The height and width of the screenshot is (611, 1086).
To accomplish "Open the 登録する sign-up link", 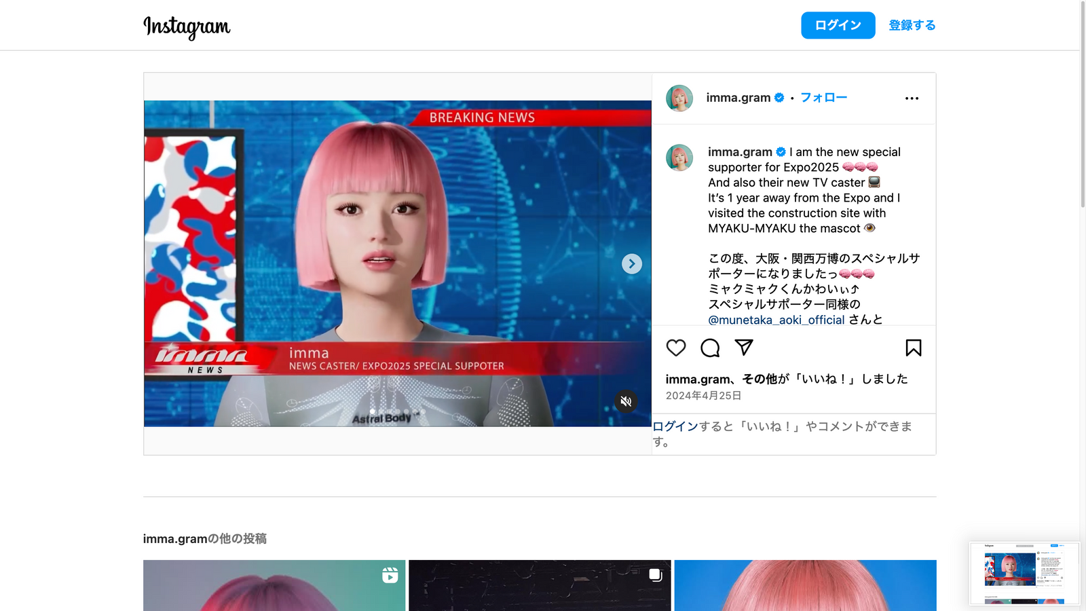I will [x=912, y=25].
